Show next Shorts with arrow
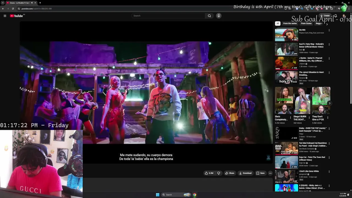The height and width of the screenshot is (198, 352). coord(329,103)
